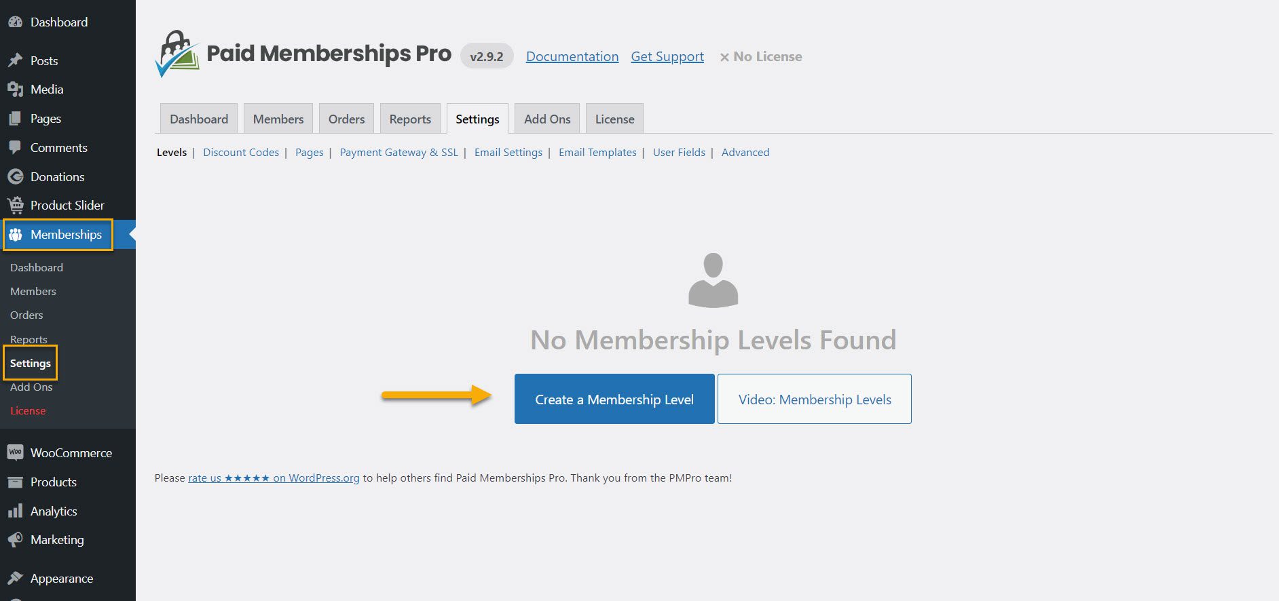
Task: Open the Reports tab
Action: tap(410, 119)
